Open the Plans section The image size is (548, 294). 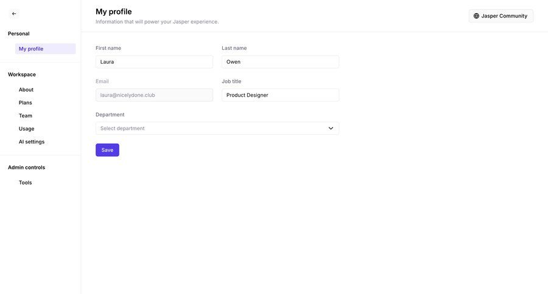tap(25, 103)
